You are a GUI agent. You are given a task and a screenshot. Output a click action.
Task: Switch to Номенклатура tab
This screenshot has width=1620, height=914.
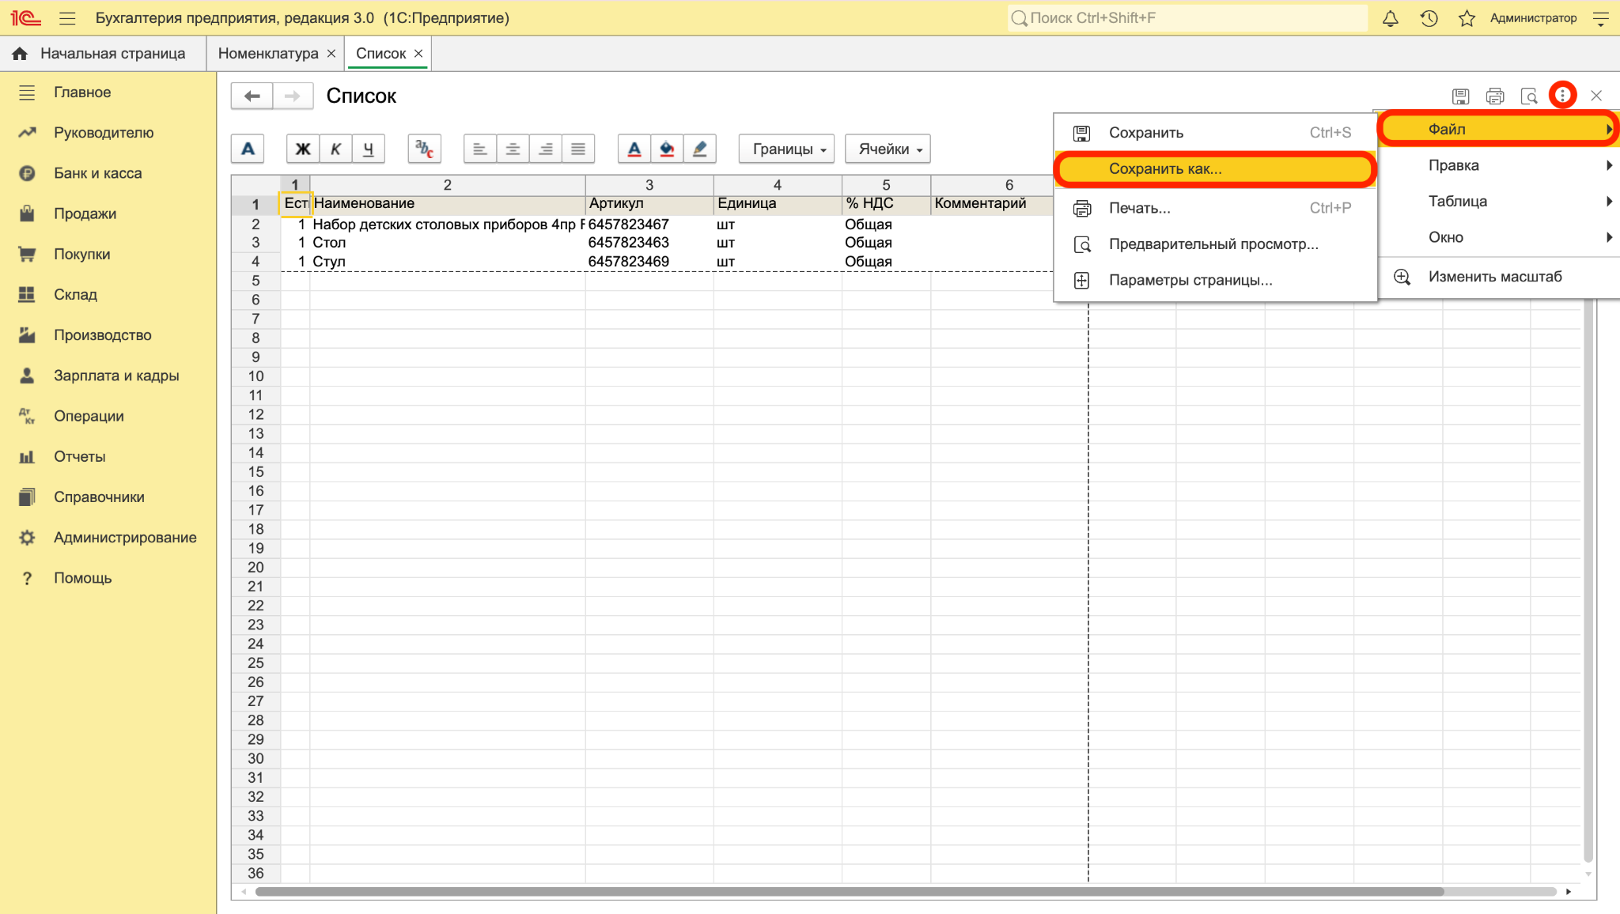[x=268, y=53]
